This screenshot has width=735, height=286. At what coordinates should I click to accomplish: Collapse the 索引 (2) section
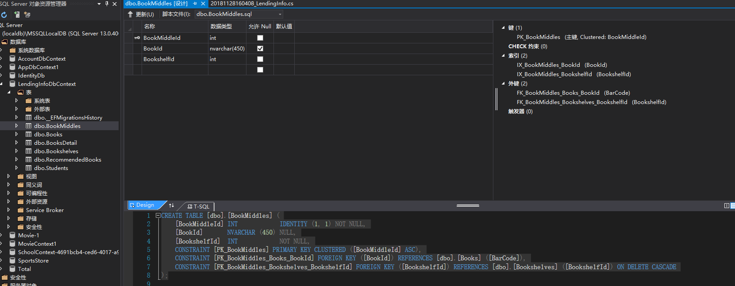click(x=503, y=55)
